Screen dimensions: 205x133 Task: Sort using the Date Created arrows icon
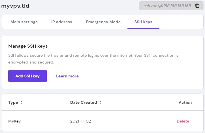pos(101,102)
